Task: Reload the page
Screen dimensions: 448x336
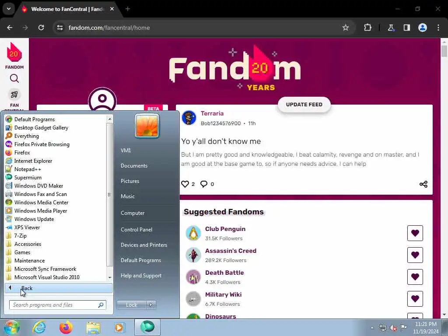Action: [x=41, y=28]
